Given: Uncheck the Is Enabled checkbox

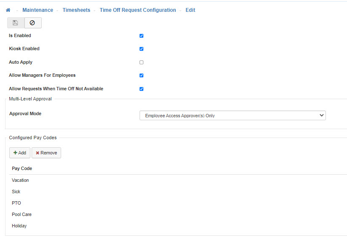Looking at the screenshot, I should (142, 36).
